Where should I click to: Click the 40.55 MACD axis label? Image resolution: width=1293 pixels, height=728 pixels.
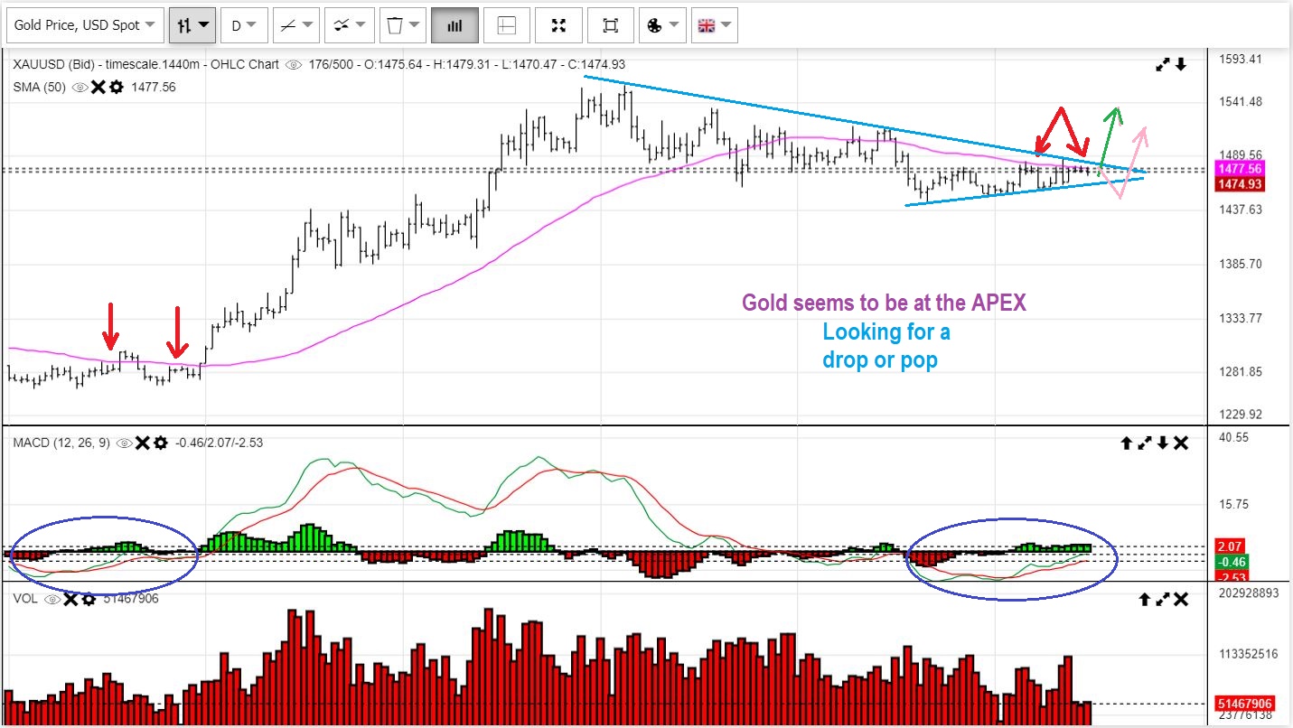point(1235,437)
